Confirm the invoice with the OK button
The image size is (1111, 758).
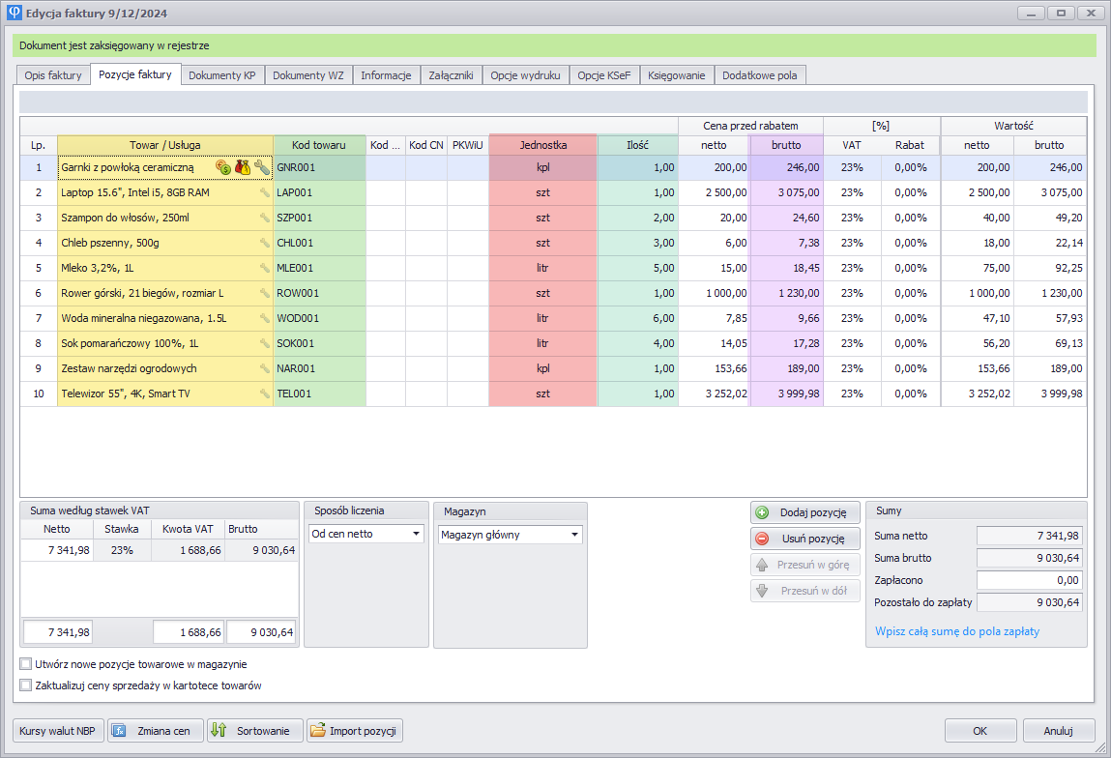tap(980, 731)
